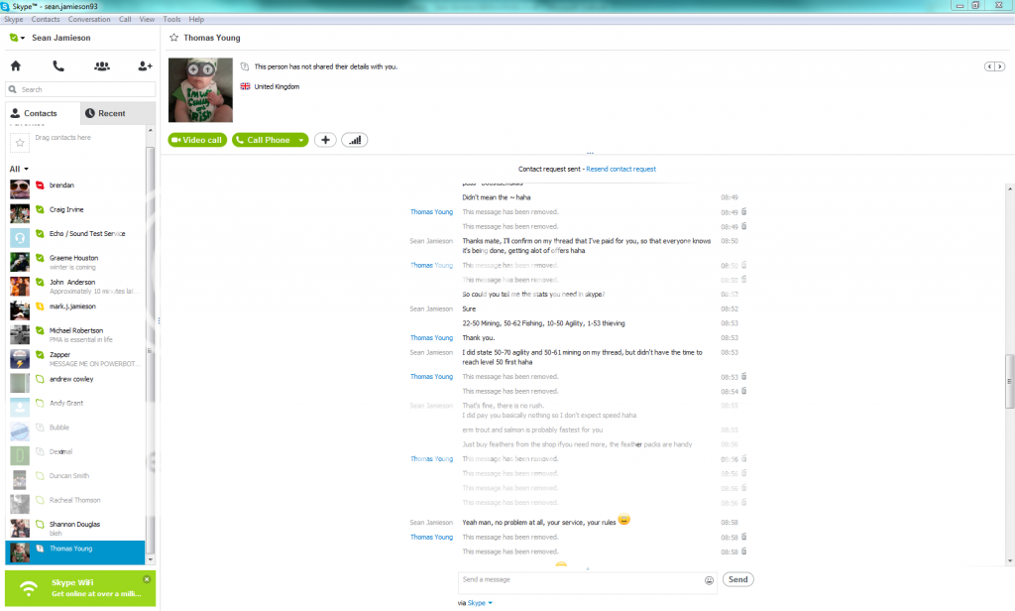Toggle favorite star next to Thomas Young
The image size is (1015, 611).
173,38
